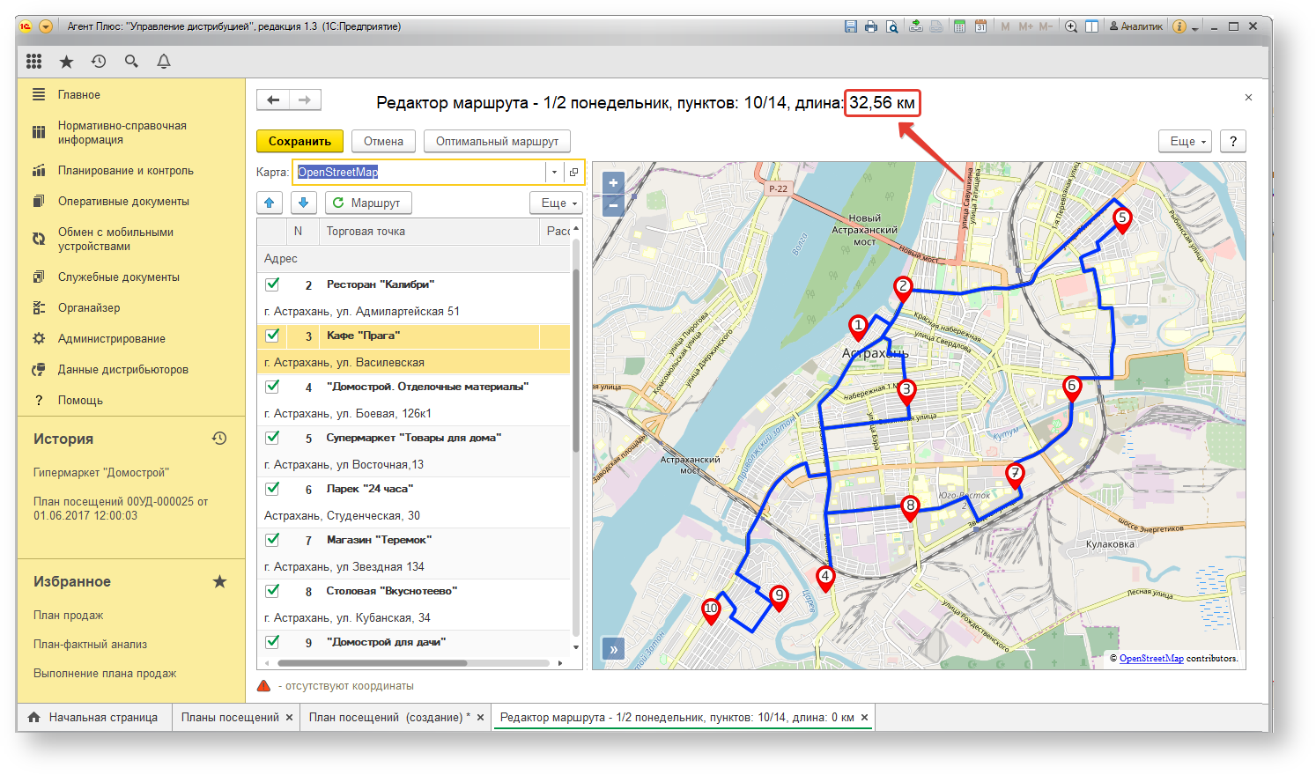The image size is (1316, 775).
Task: Open the Еще dropdown near help button
Action: click(1186, 141)
